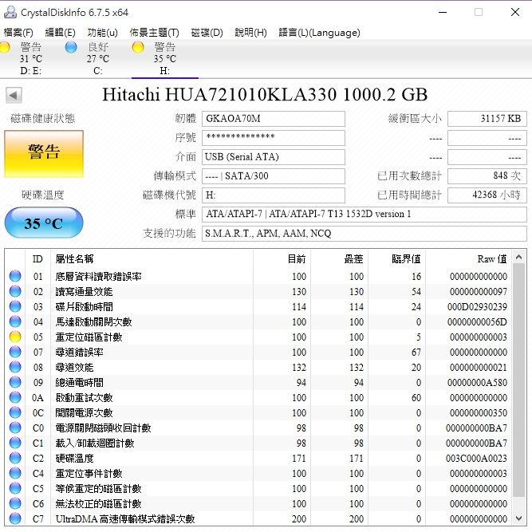Click the 臨界值 column header

click(397, 259)
